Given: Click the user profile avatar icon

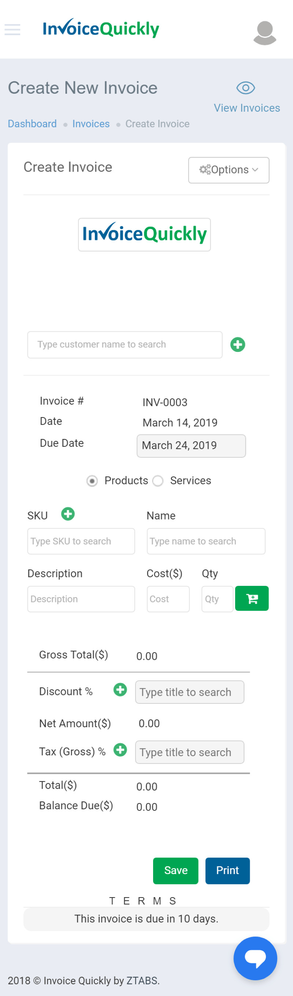Looking at the screenshot, I should tap(265, 33).
